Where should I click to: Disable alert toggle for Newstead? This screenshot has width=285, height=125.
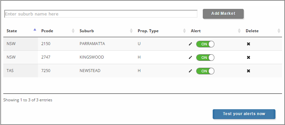205,71
